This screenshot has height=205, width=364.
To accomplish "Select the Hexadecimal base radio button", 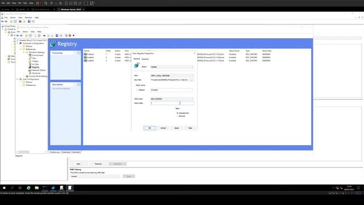I will (x=177, y=113).
